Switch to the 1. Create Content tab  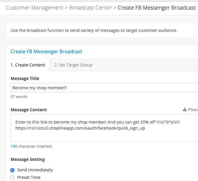click(28, 65)
